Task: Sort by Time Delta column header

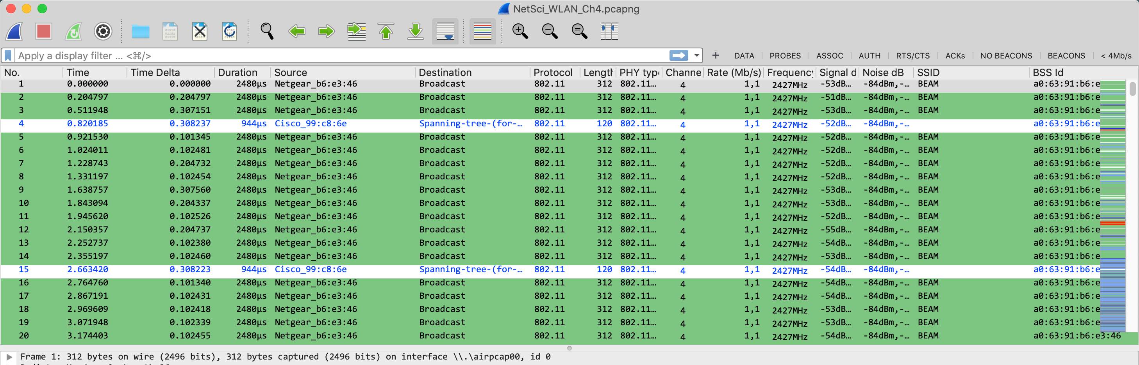Action: tap(155, 73)
